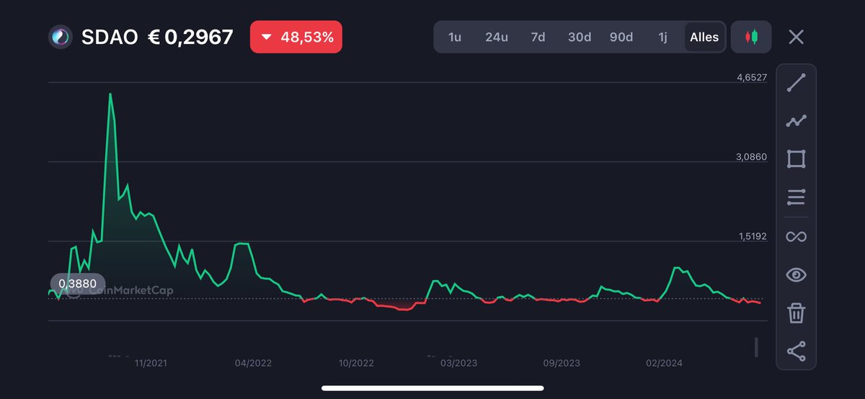Screen dimensions: 865x399
Task: Tap the red 48,53% change badge
Action: tap(296, 37)
